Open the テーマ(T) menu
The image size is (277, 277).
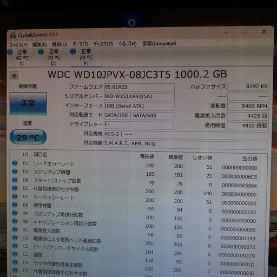pos(80,44)
